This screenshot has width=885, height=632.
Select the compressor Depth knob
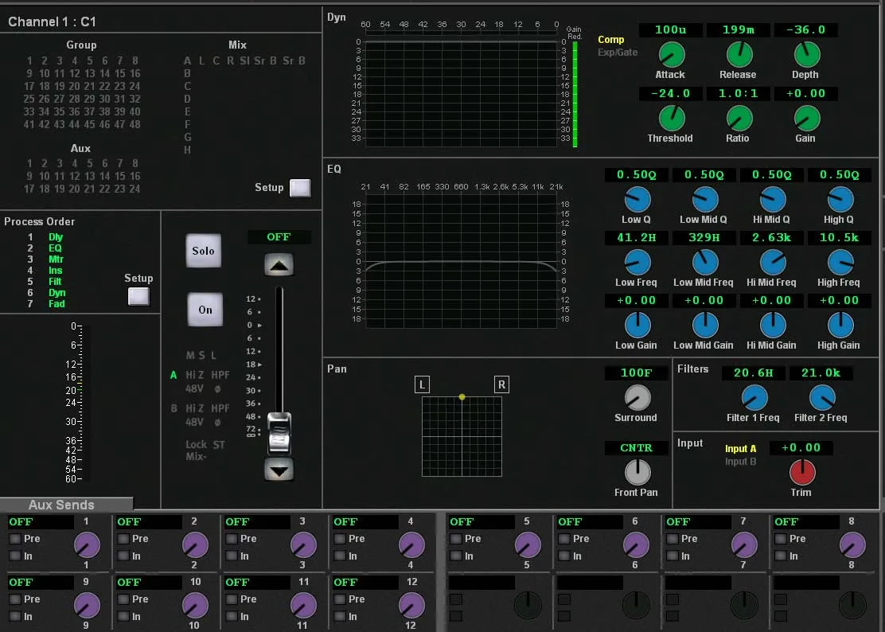coord(806,55)
